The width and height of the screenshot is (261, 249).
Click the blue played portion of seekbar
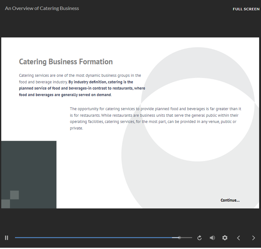(x=93, y=238)
